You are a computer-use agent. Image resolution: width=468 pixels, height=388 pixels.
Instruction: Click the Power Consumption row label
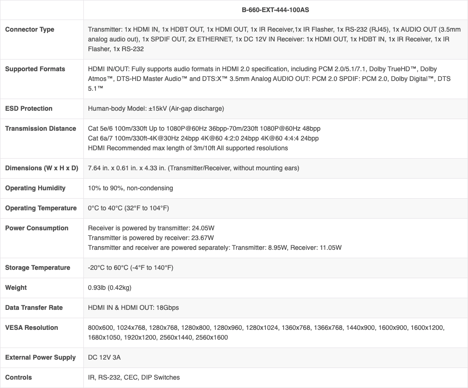point(36,228)
